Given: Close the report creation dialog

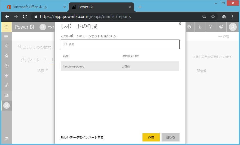Looking at the screenshot, I should 180,24.
